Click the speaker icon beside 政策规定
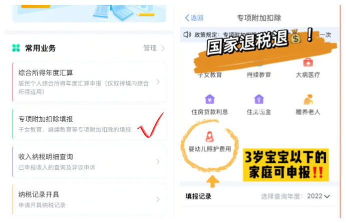 [187, 35]
